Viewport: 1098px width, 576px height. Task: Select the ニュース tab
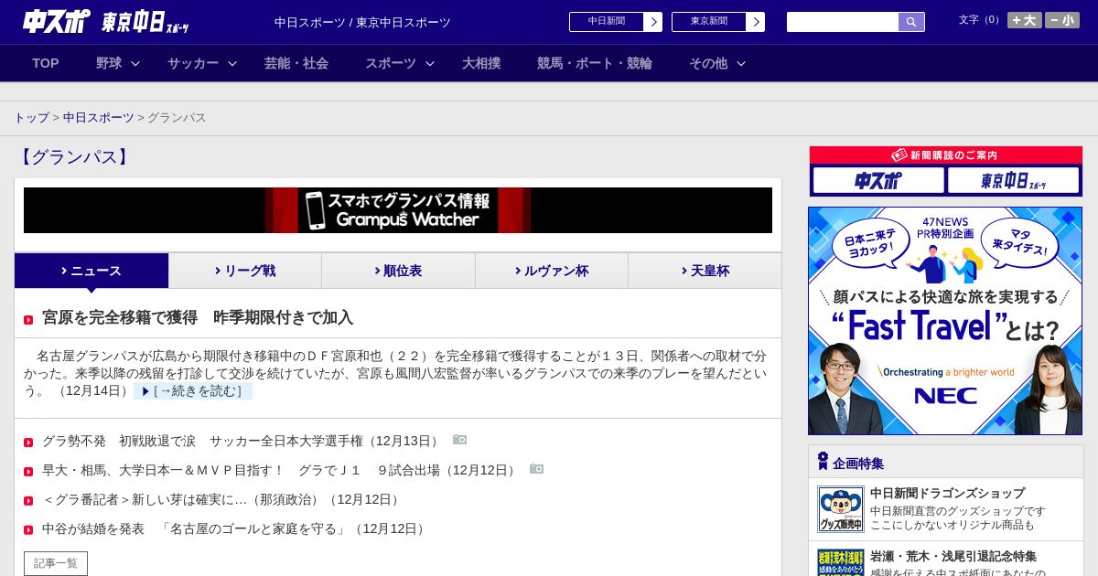click(91, 271)
